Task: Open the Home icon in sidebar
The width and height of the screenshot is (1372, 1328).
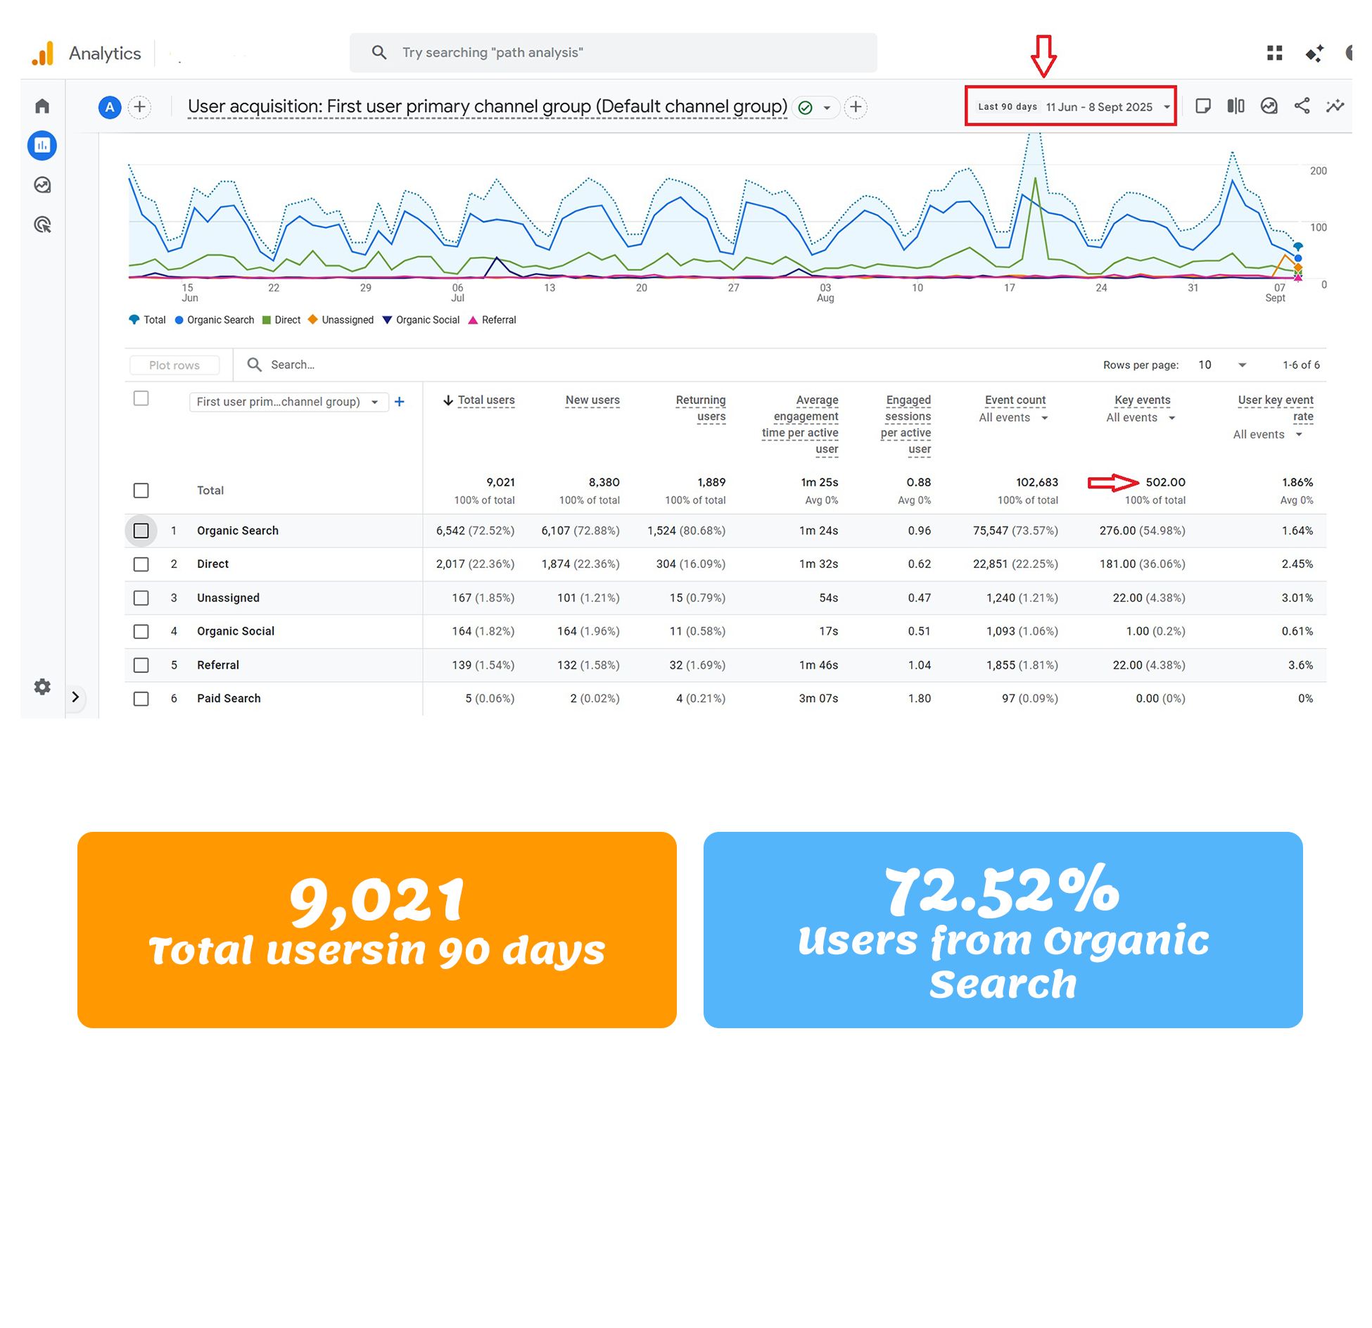Action: click(x=42, y=106)
